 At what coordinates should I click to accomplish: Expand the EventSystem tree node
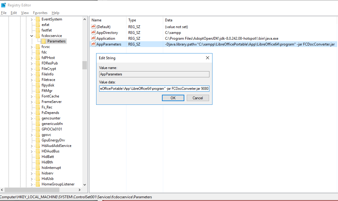pyautogui.click(x=32, y=19)
